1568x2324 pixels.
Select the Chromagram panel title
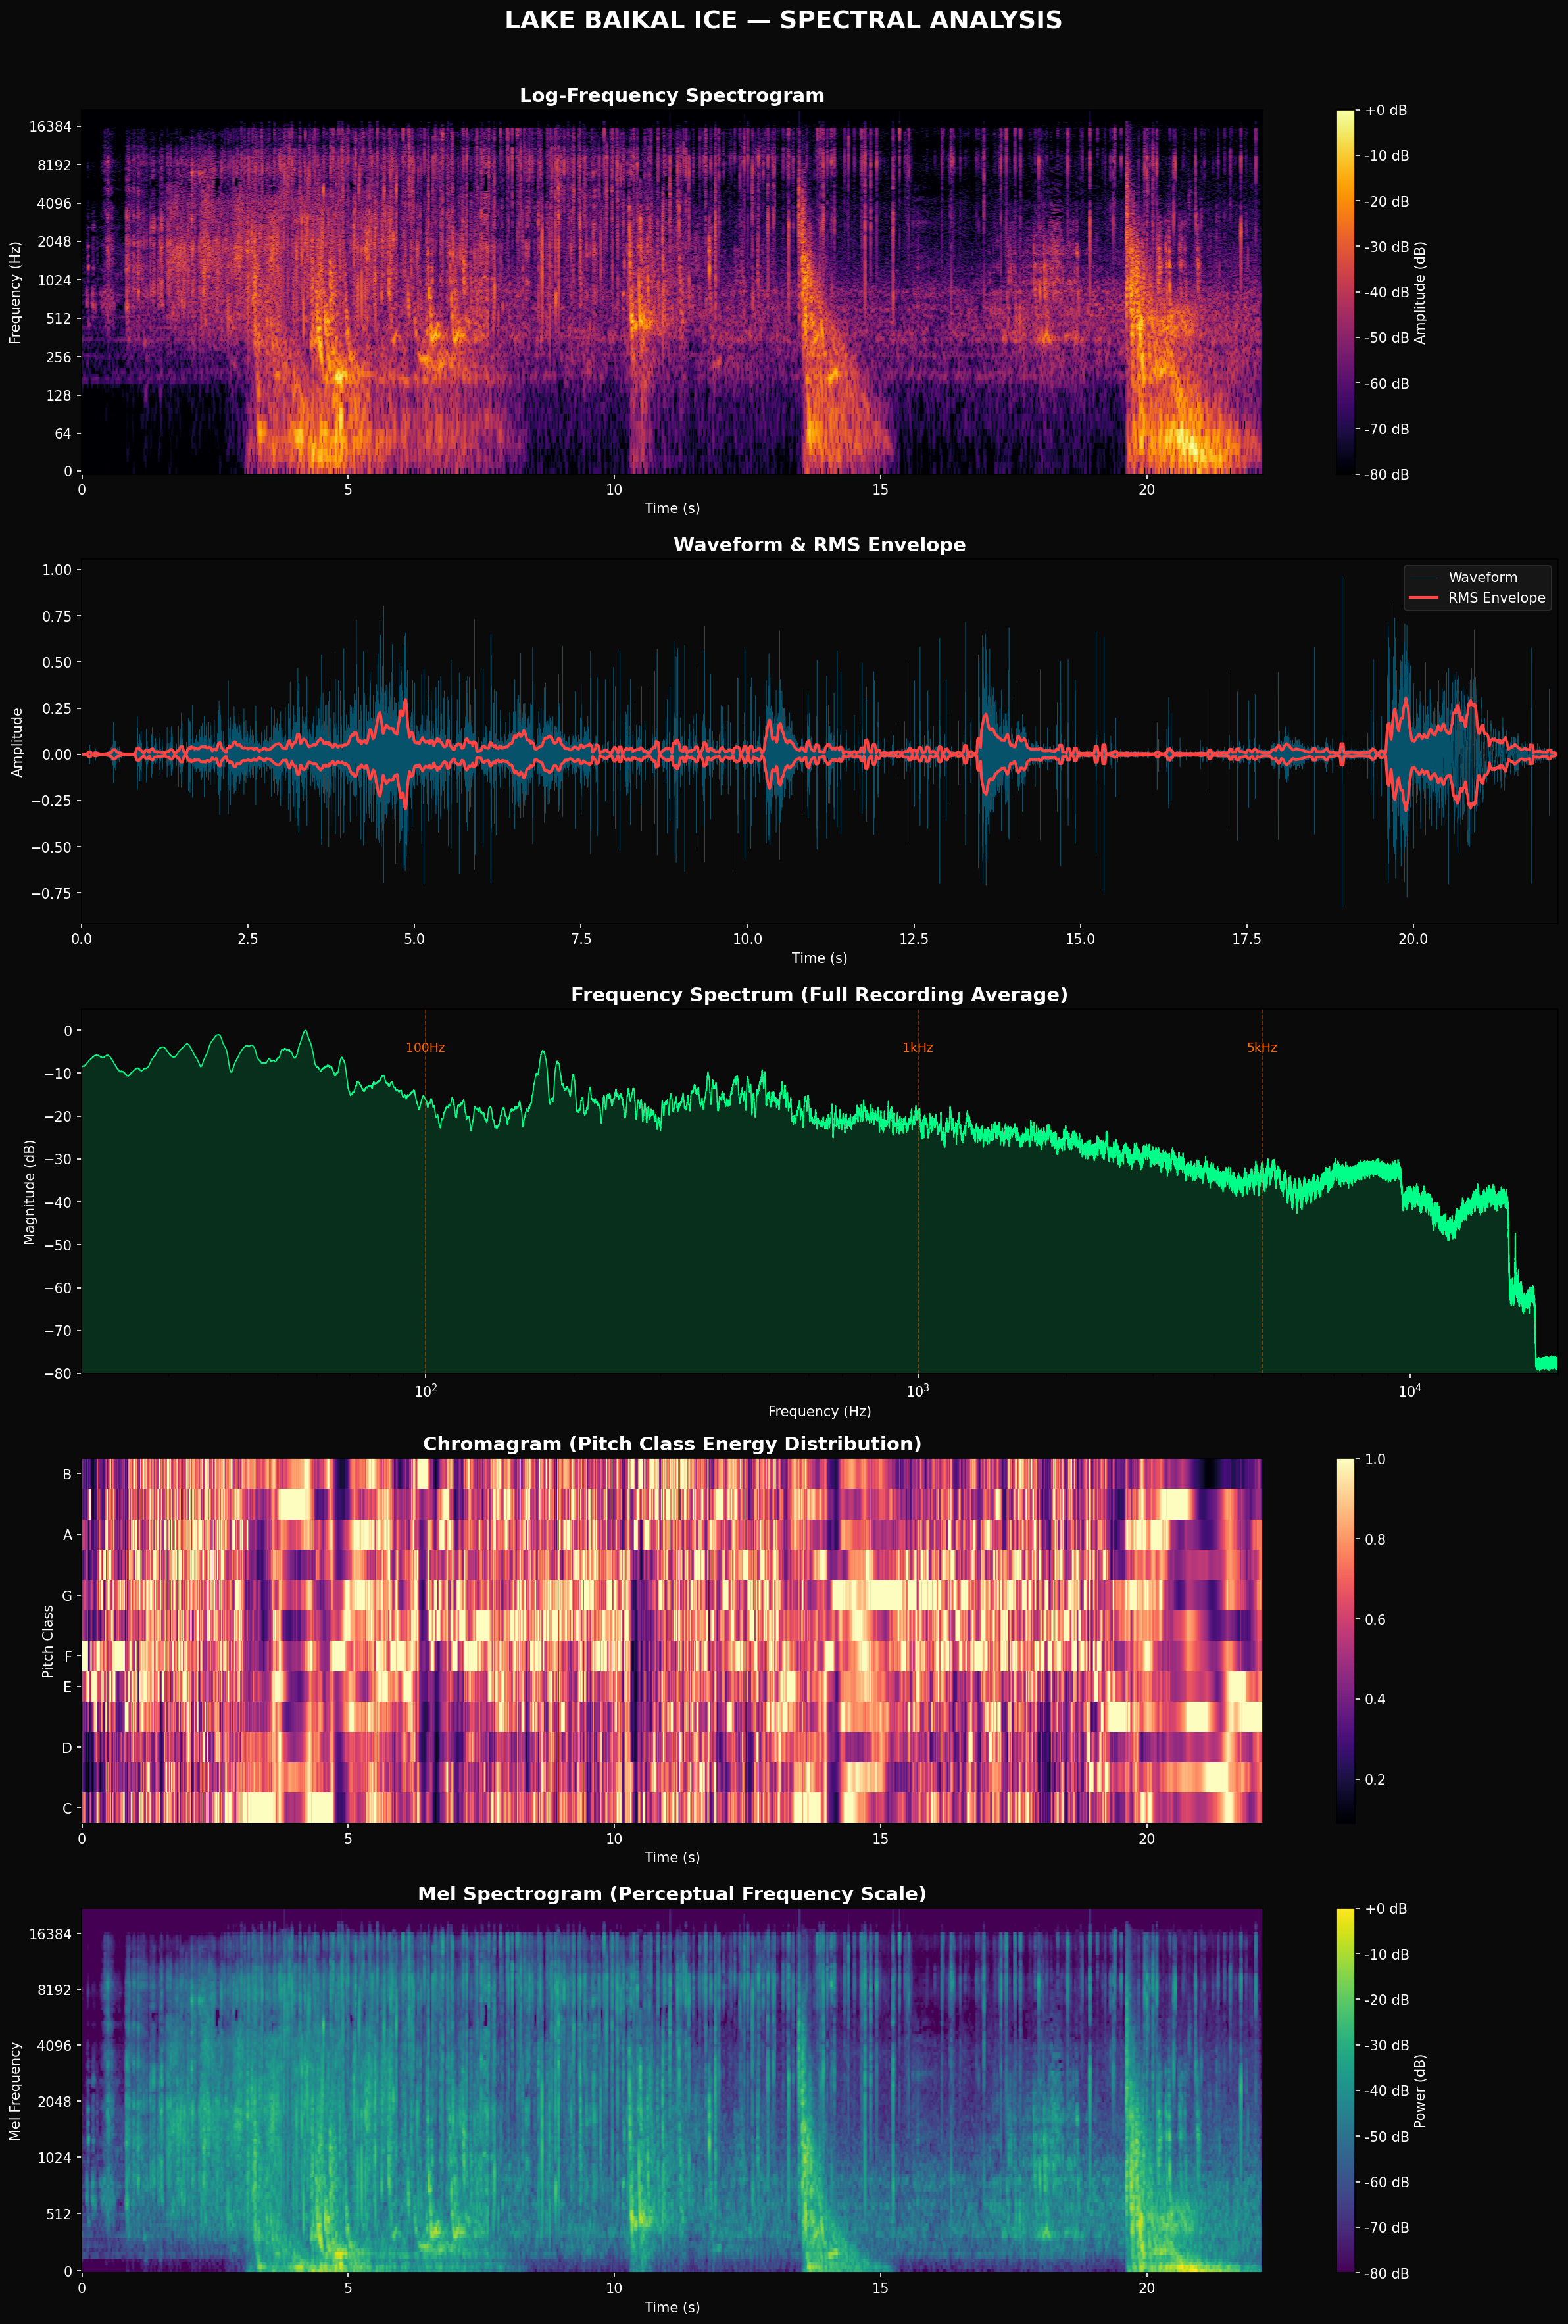(x=671, y=1444)
